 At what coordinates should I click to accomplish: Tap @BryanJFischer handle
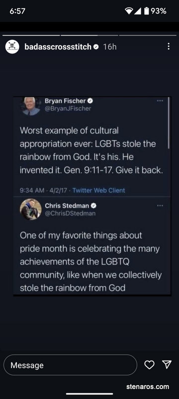[68, 109]
